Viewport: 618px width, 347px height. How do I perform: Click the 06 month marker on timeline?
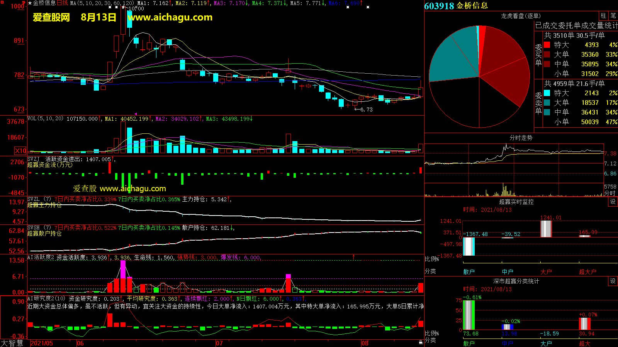[80, 343]
